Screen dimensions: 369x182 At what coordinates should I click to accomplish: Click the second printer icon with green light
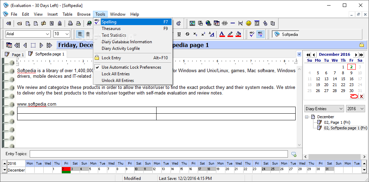tap(79, 23)
